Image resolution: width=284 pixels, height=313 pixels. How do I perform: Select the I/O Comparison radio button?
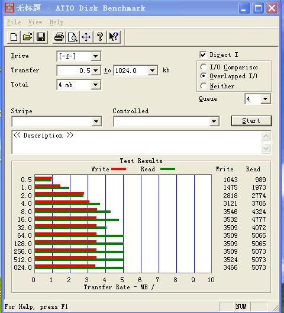pyautogui.click(x=203, y=67)
